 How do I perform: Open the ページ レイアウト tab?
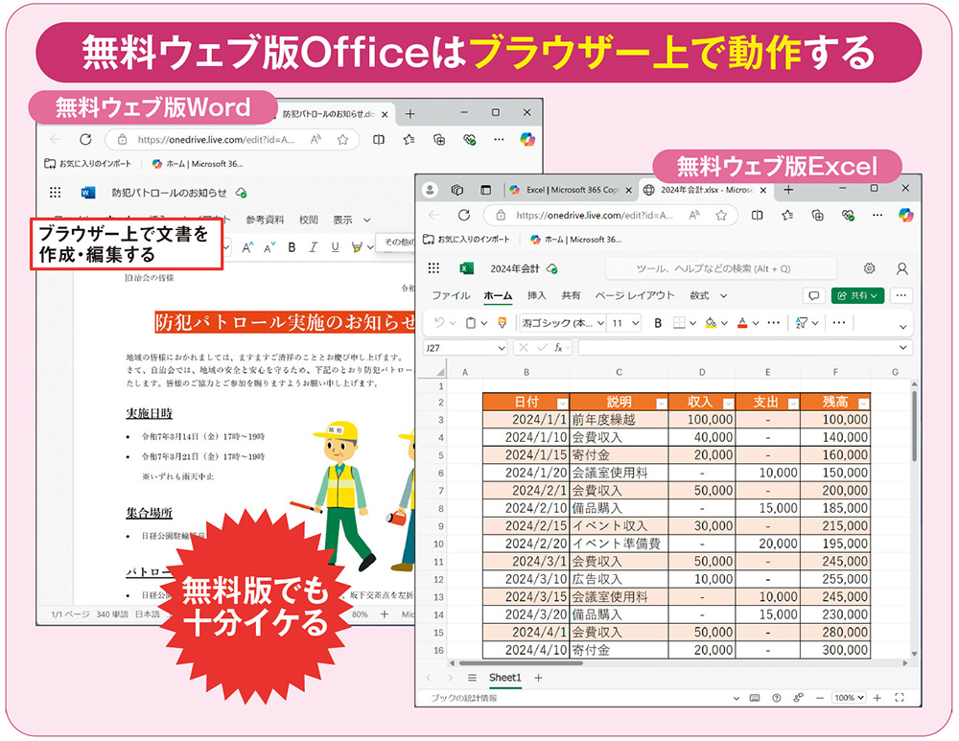click(x=634, y=295)
